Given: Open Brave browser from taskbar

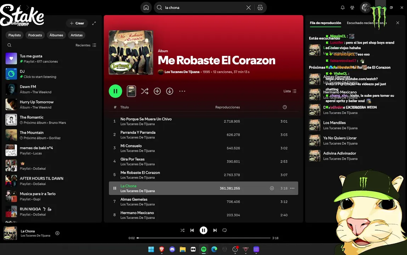Looking at the screenshot, I should [x=162, y=249].
